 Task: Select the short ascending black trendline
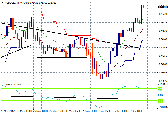tap(16, 51)
